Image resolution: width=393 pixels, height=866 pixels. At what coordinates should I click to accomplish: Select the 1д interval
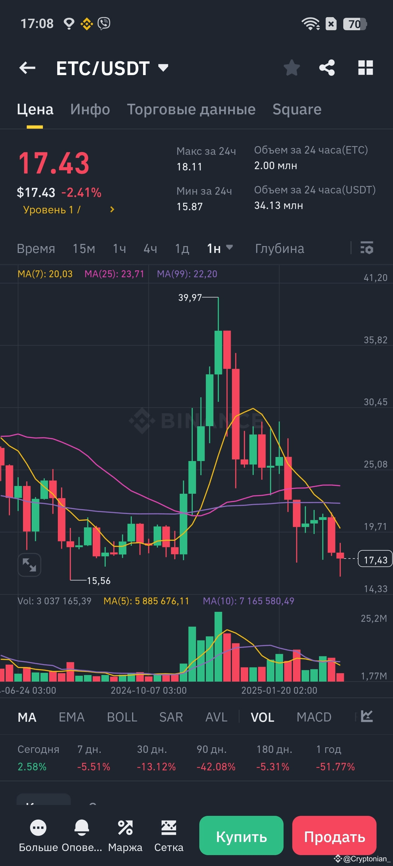(x=182, y=249)
